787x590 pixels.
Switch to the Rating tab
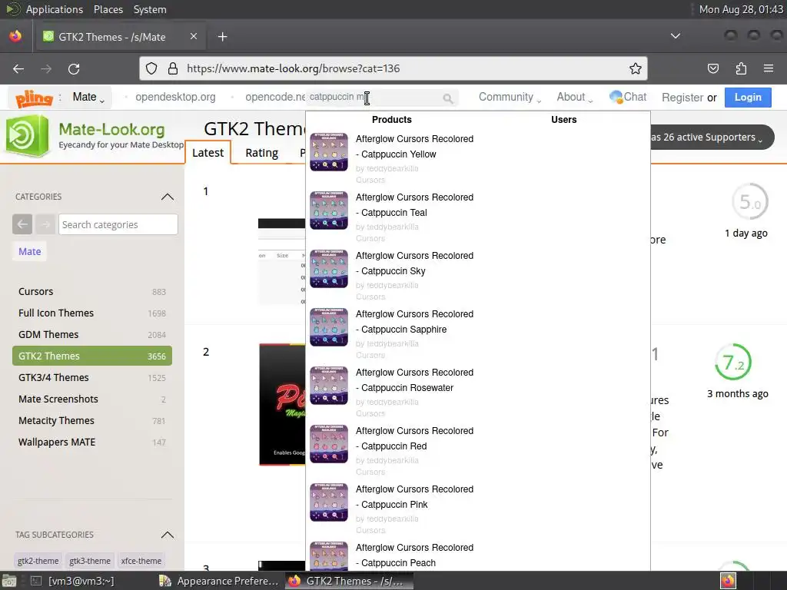click(261, 153)
